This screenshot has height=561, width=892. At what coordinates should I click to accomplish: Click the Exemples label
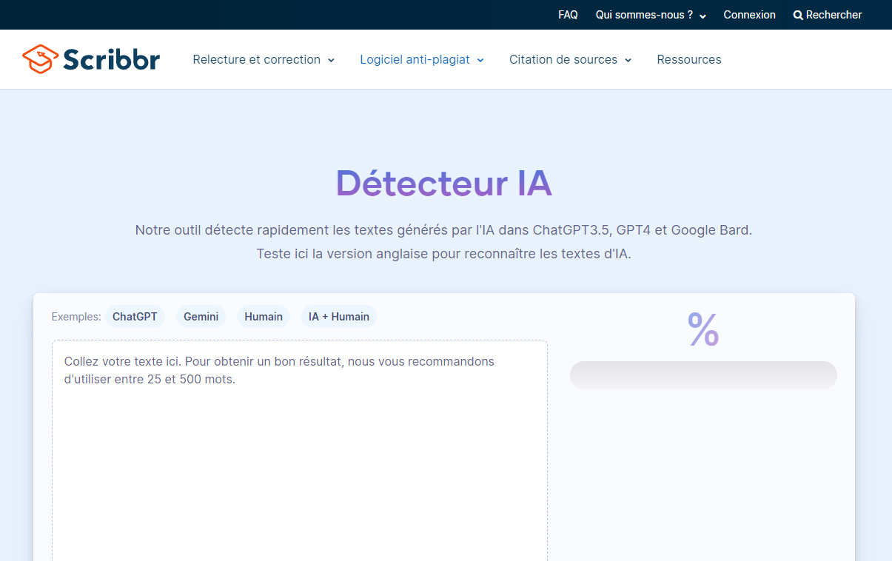(x=76, y=317)
